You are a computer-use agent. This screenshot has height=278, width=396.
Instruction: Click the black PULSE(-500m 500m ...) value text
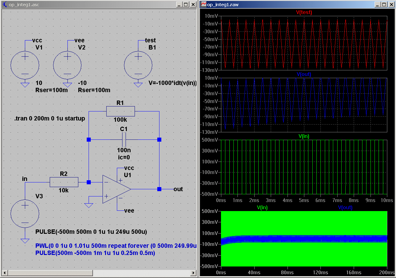pyautogui.click(x=91, y=232)
